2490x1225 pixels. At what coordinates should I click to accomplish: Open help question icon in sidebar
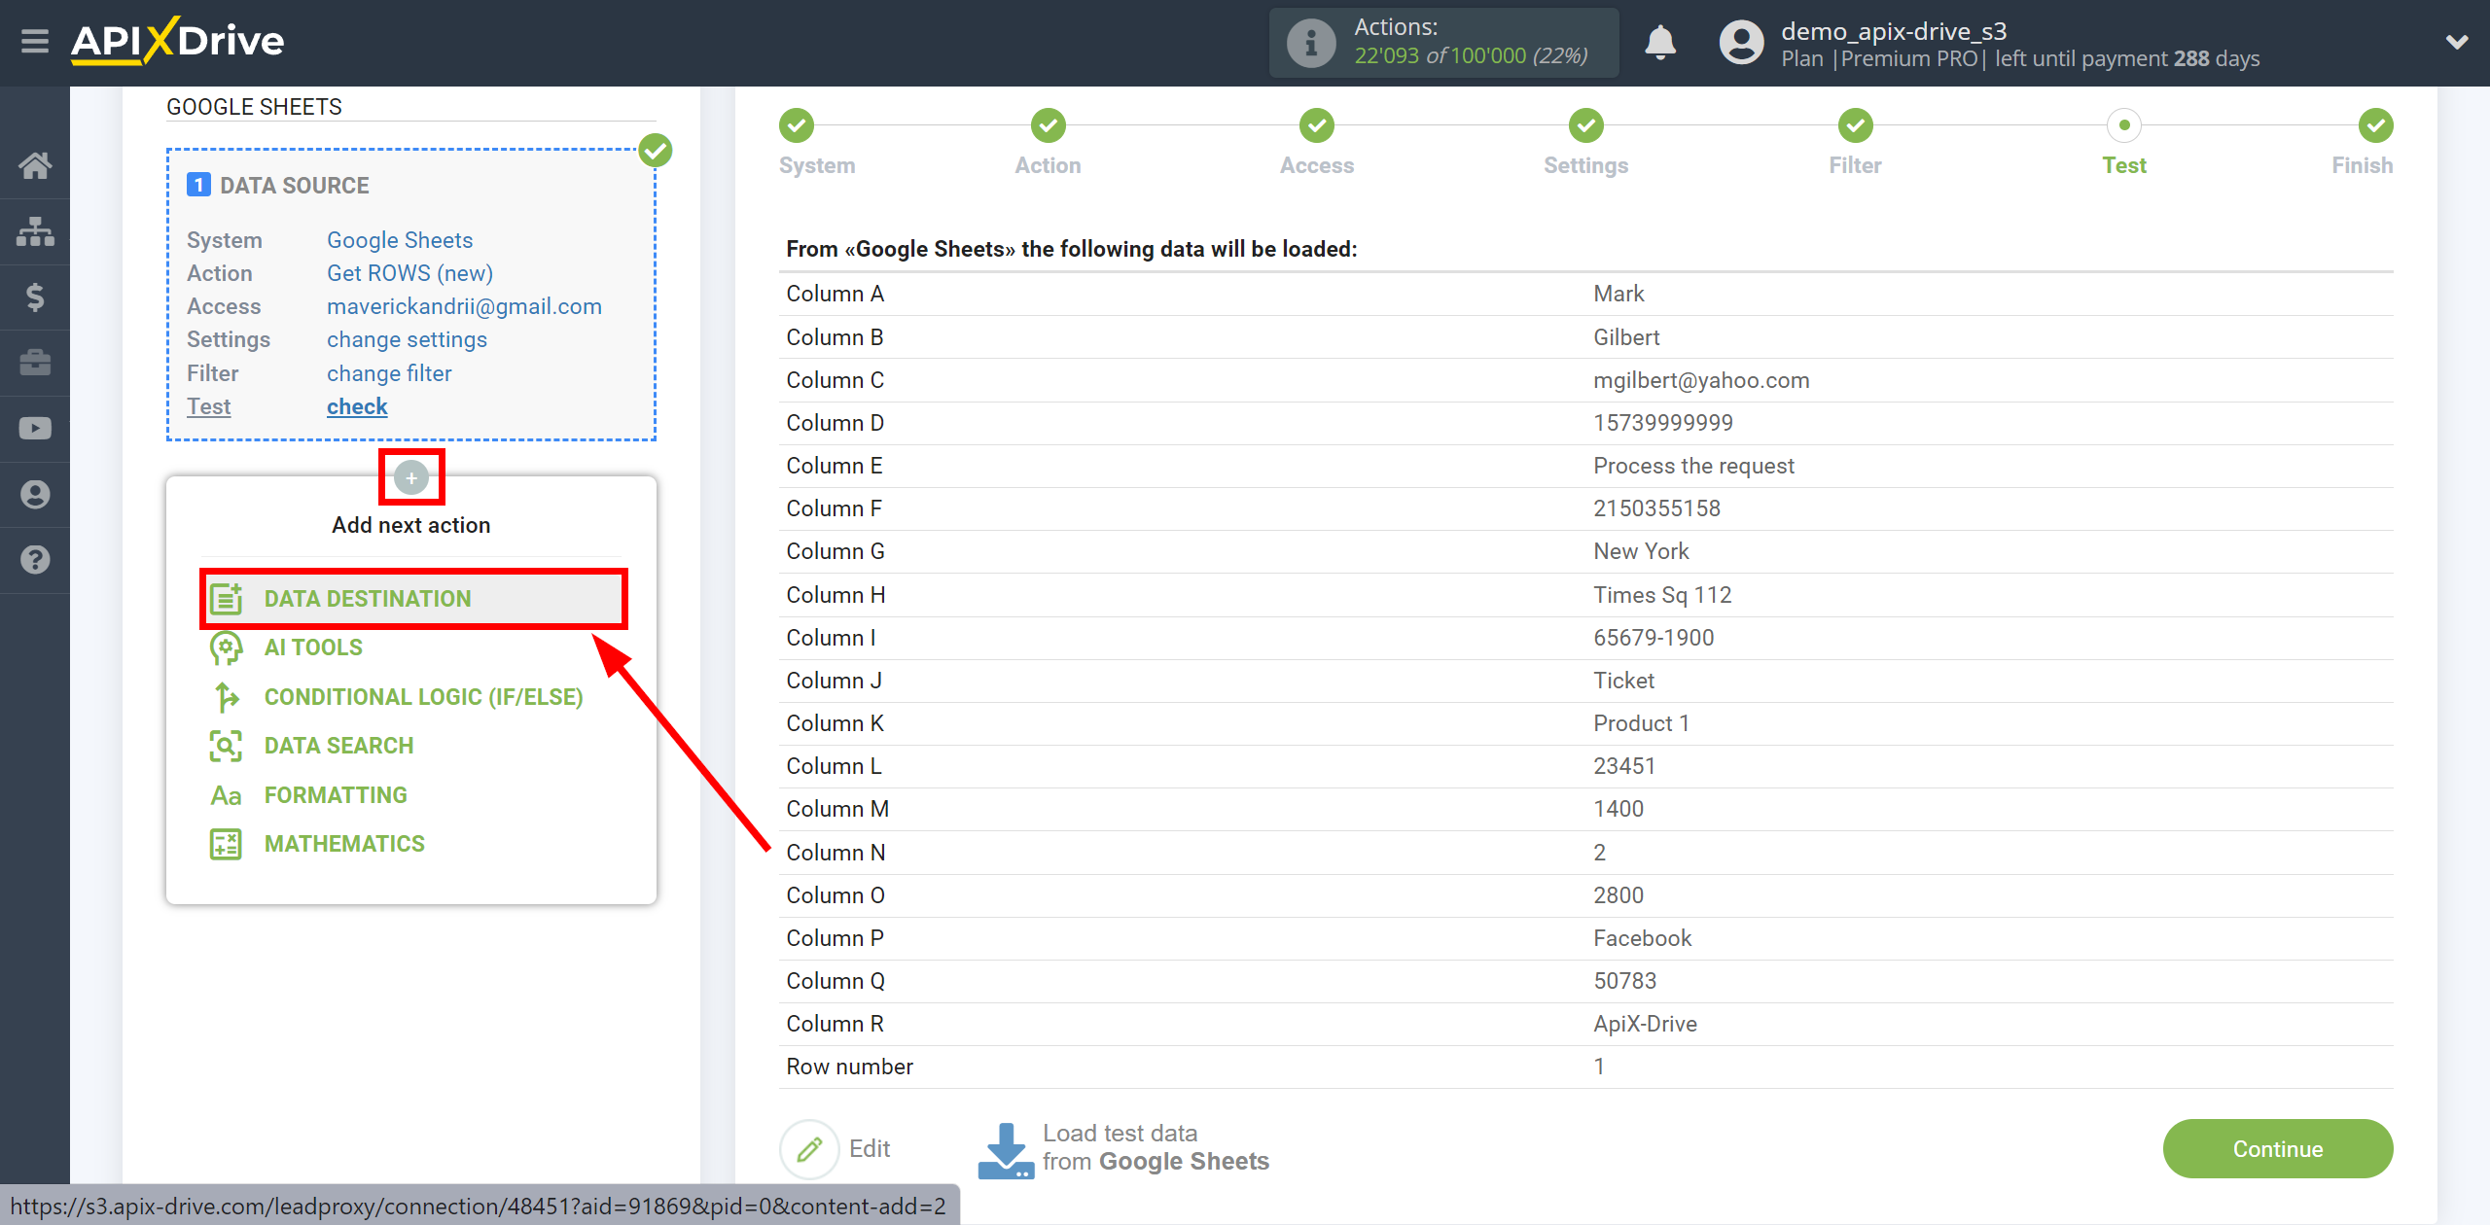click(x=35, y=560)
